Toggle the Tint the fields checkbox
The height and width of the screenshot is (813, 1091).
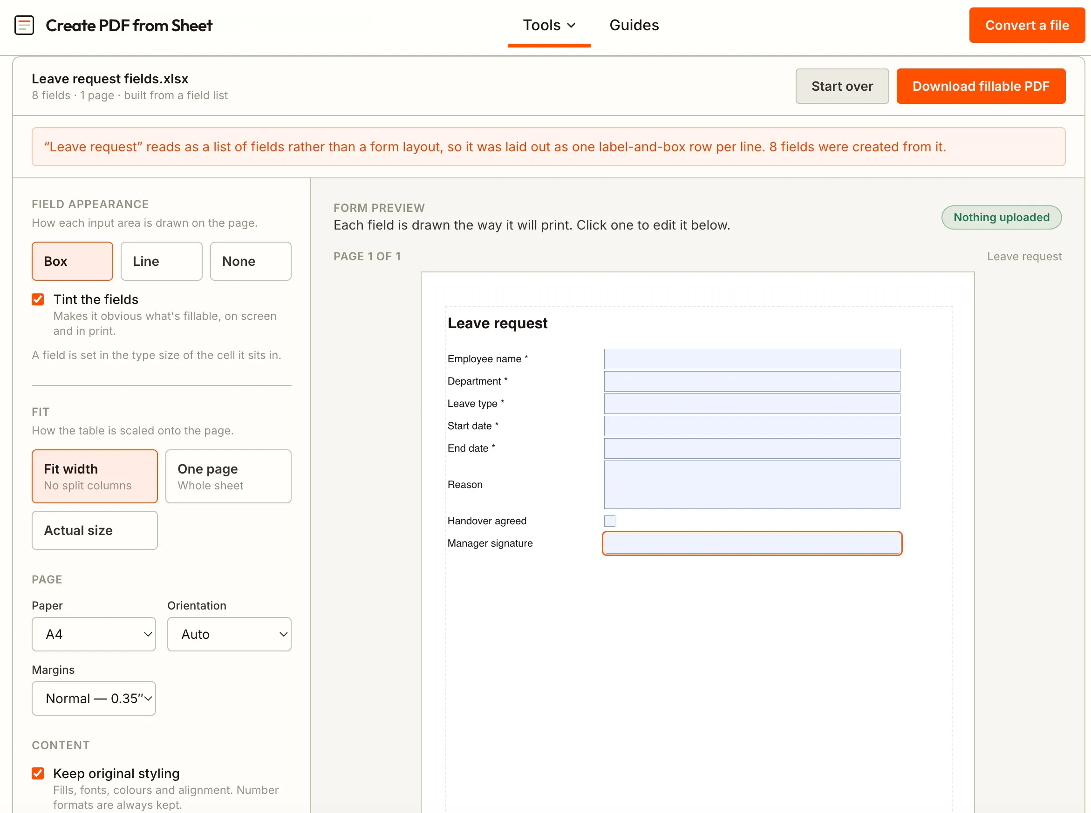pos(38,299)
